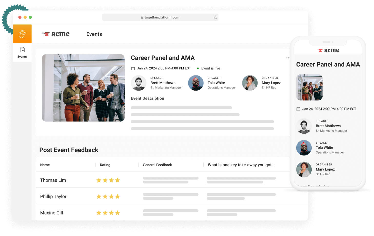
Task: Click Thomas Lim's General Feedback cell
Action: click(x=171, y=180)
